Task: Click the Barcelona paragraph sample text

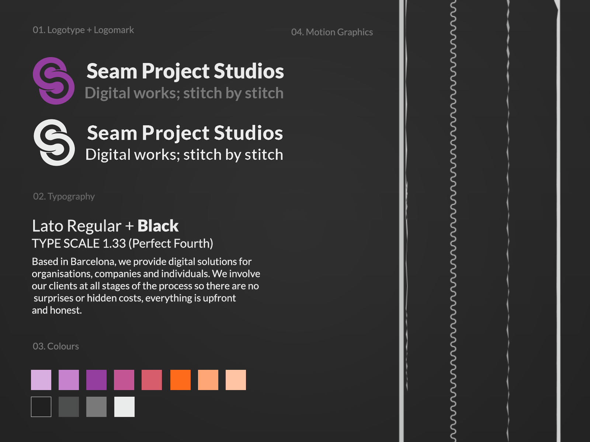Action: tap(146, 285)
